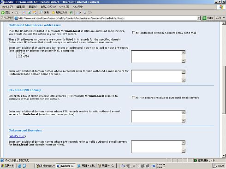Screen dimensions: 226x169
Task: Click the page scrollbar down arrow
Action: tap(224, 156)
